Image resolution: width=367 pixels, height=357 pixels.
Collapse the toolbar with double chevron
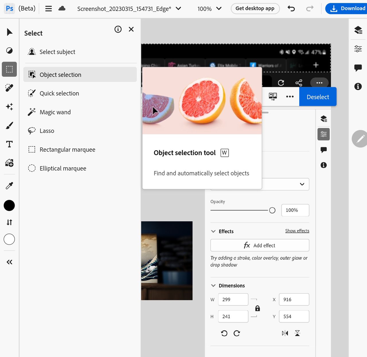[x=9, y=262]
